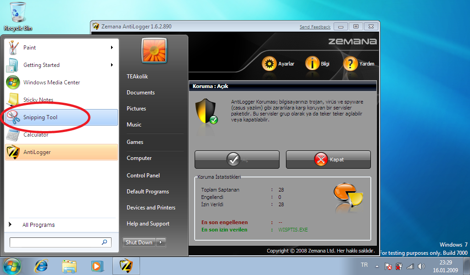Launch Windows Media Center

coord(62,82)
